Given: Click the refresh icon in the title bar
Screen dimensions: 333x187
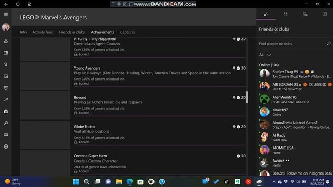Looking at the screenshot, I should pyautogui.click(x=18, y=4).
